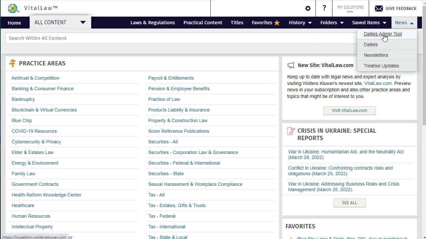The height and width of the screenshot is (239, 426).
Task: Open the Tax - Federal link
Action: click(162, 216)
